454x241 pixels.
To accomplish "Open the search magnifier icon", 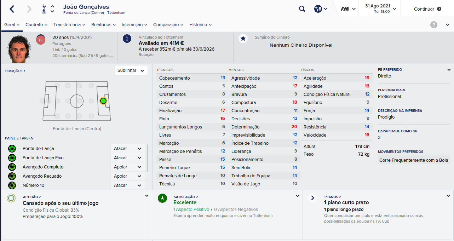I will (x=302, y=9).
